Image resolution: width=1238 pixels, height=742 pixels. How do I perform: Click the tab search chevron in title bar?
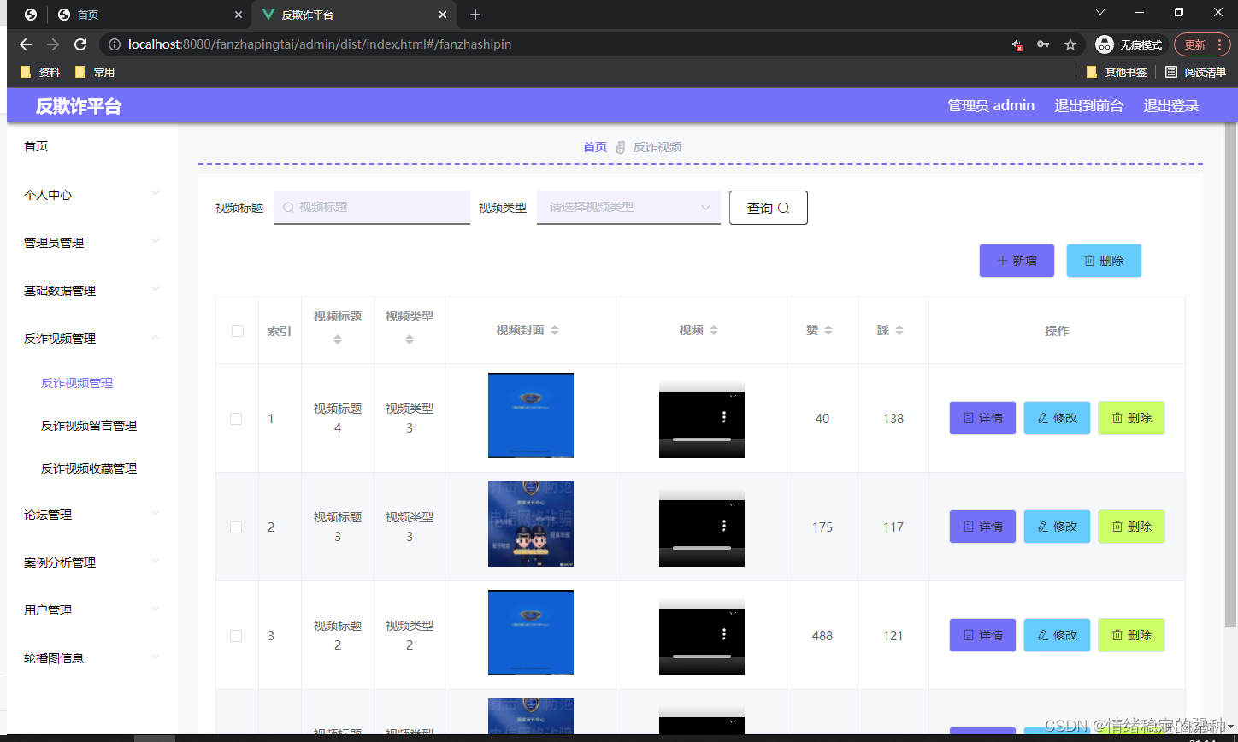pos(1100,12)
